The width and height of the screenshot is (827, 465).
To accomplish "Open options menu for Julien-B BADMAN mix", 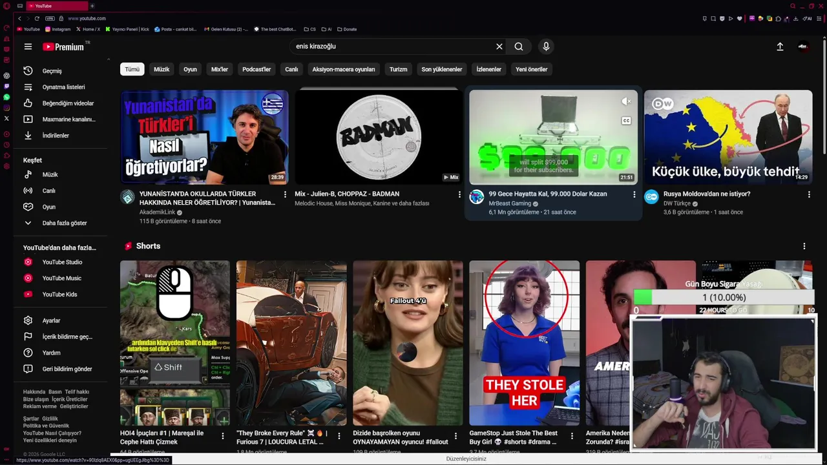I will point(459,194).
